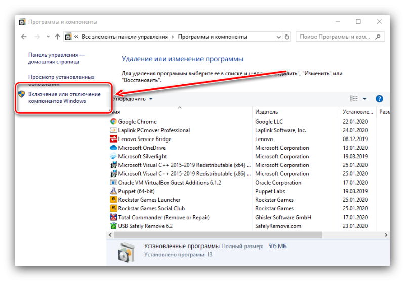Screen dimensions: 405x281
Task: Select 'USB Safely Remove 6.2' entry
Action: pyautogui.click(x=145, y=226)
